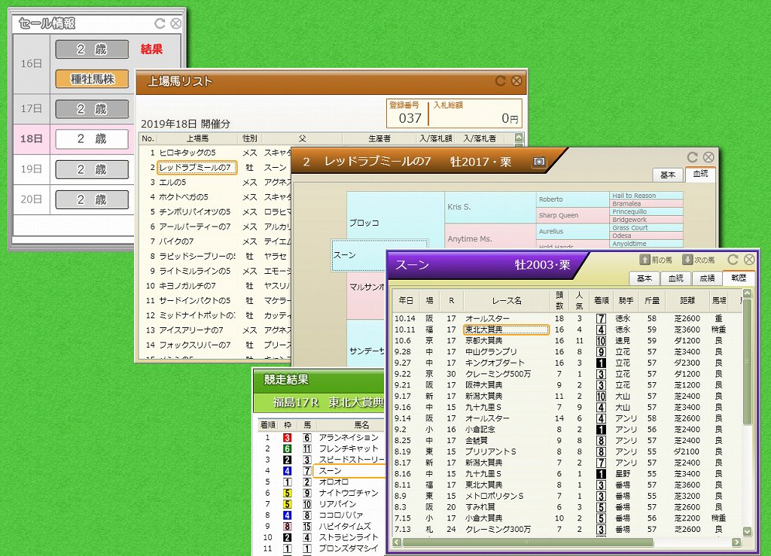Click 東北大賞典 race name on 10.11
The image size is (771, 556).
click(504, 330)
